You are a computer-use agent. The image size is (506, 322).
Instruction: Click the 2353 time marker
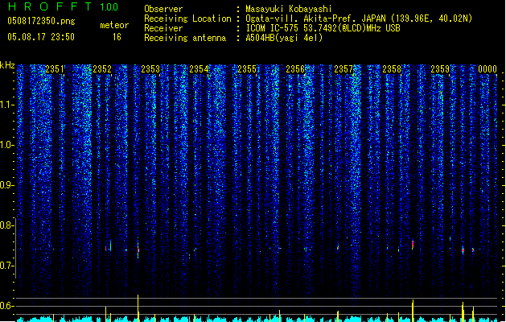pyautogui.click(x=150, y=69)
